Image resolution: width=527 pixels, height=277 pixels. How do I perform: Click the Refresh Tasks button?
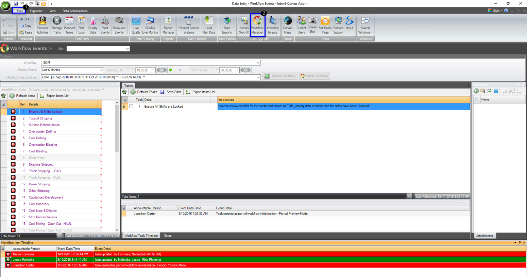(144, 92)
